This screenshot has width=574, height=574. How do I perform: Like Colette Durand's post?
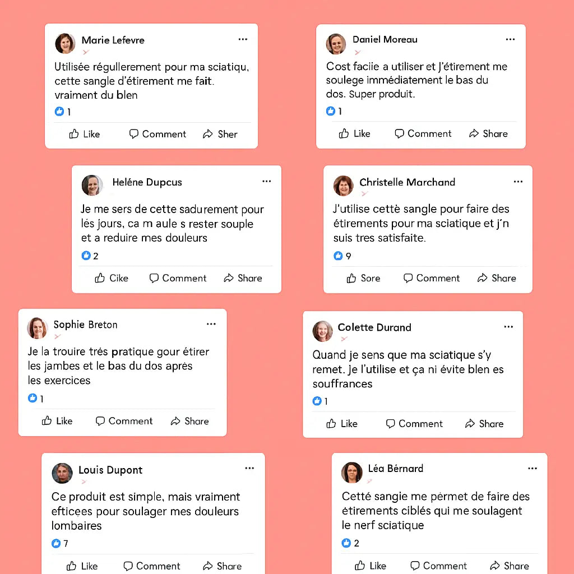342,424
